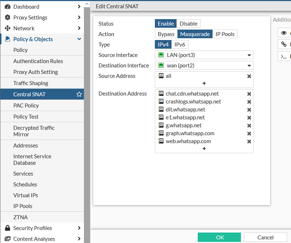The image size is (291, 243).
Task: Add a source address with plus icon
Action: (204, 83)
